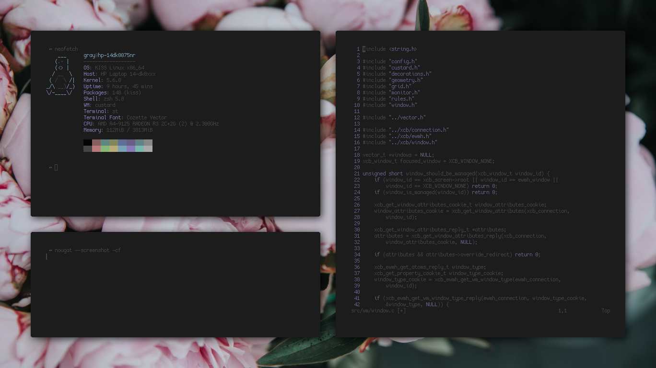
Task: Click the 'WM: custard' line
Action: point(99,105)
